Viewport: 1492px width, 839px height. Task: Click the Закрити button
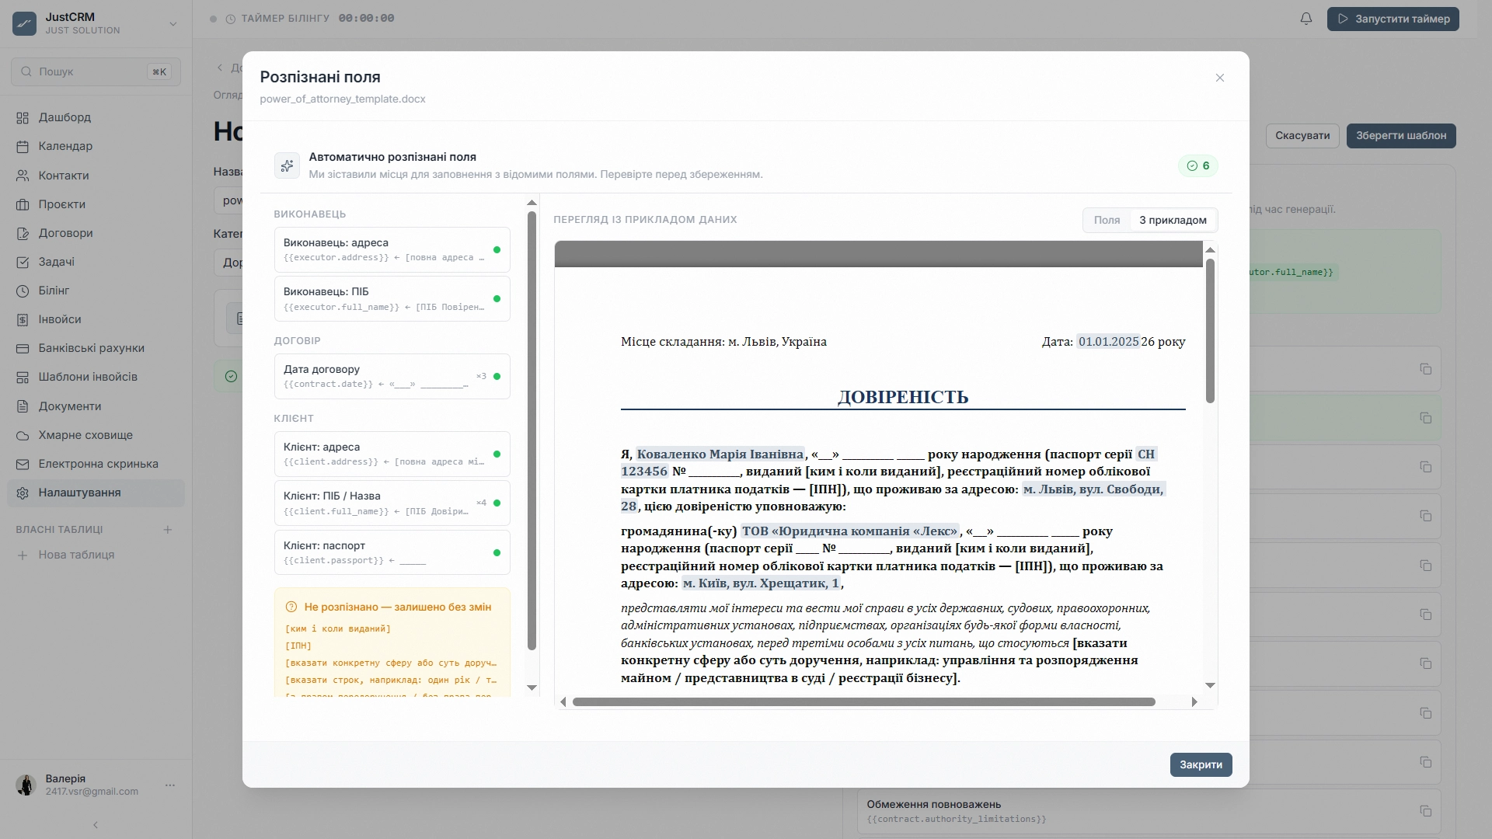[x=1201, y=765]
